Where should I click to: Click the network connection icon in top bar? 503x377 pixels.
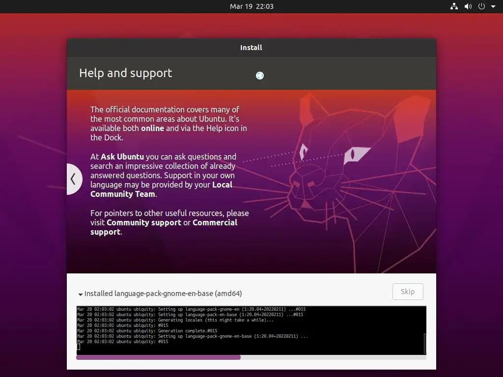[454, 6]
